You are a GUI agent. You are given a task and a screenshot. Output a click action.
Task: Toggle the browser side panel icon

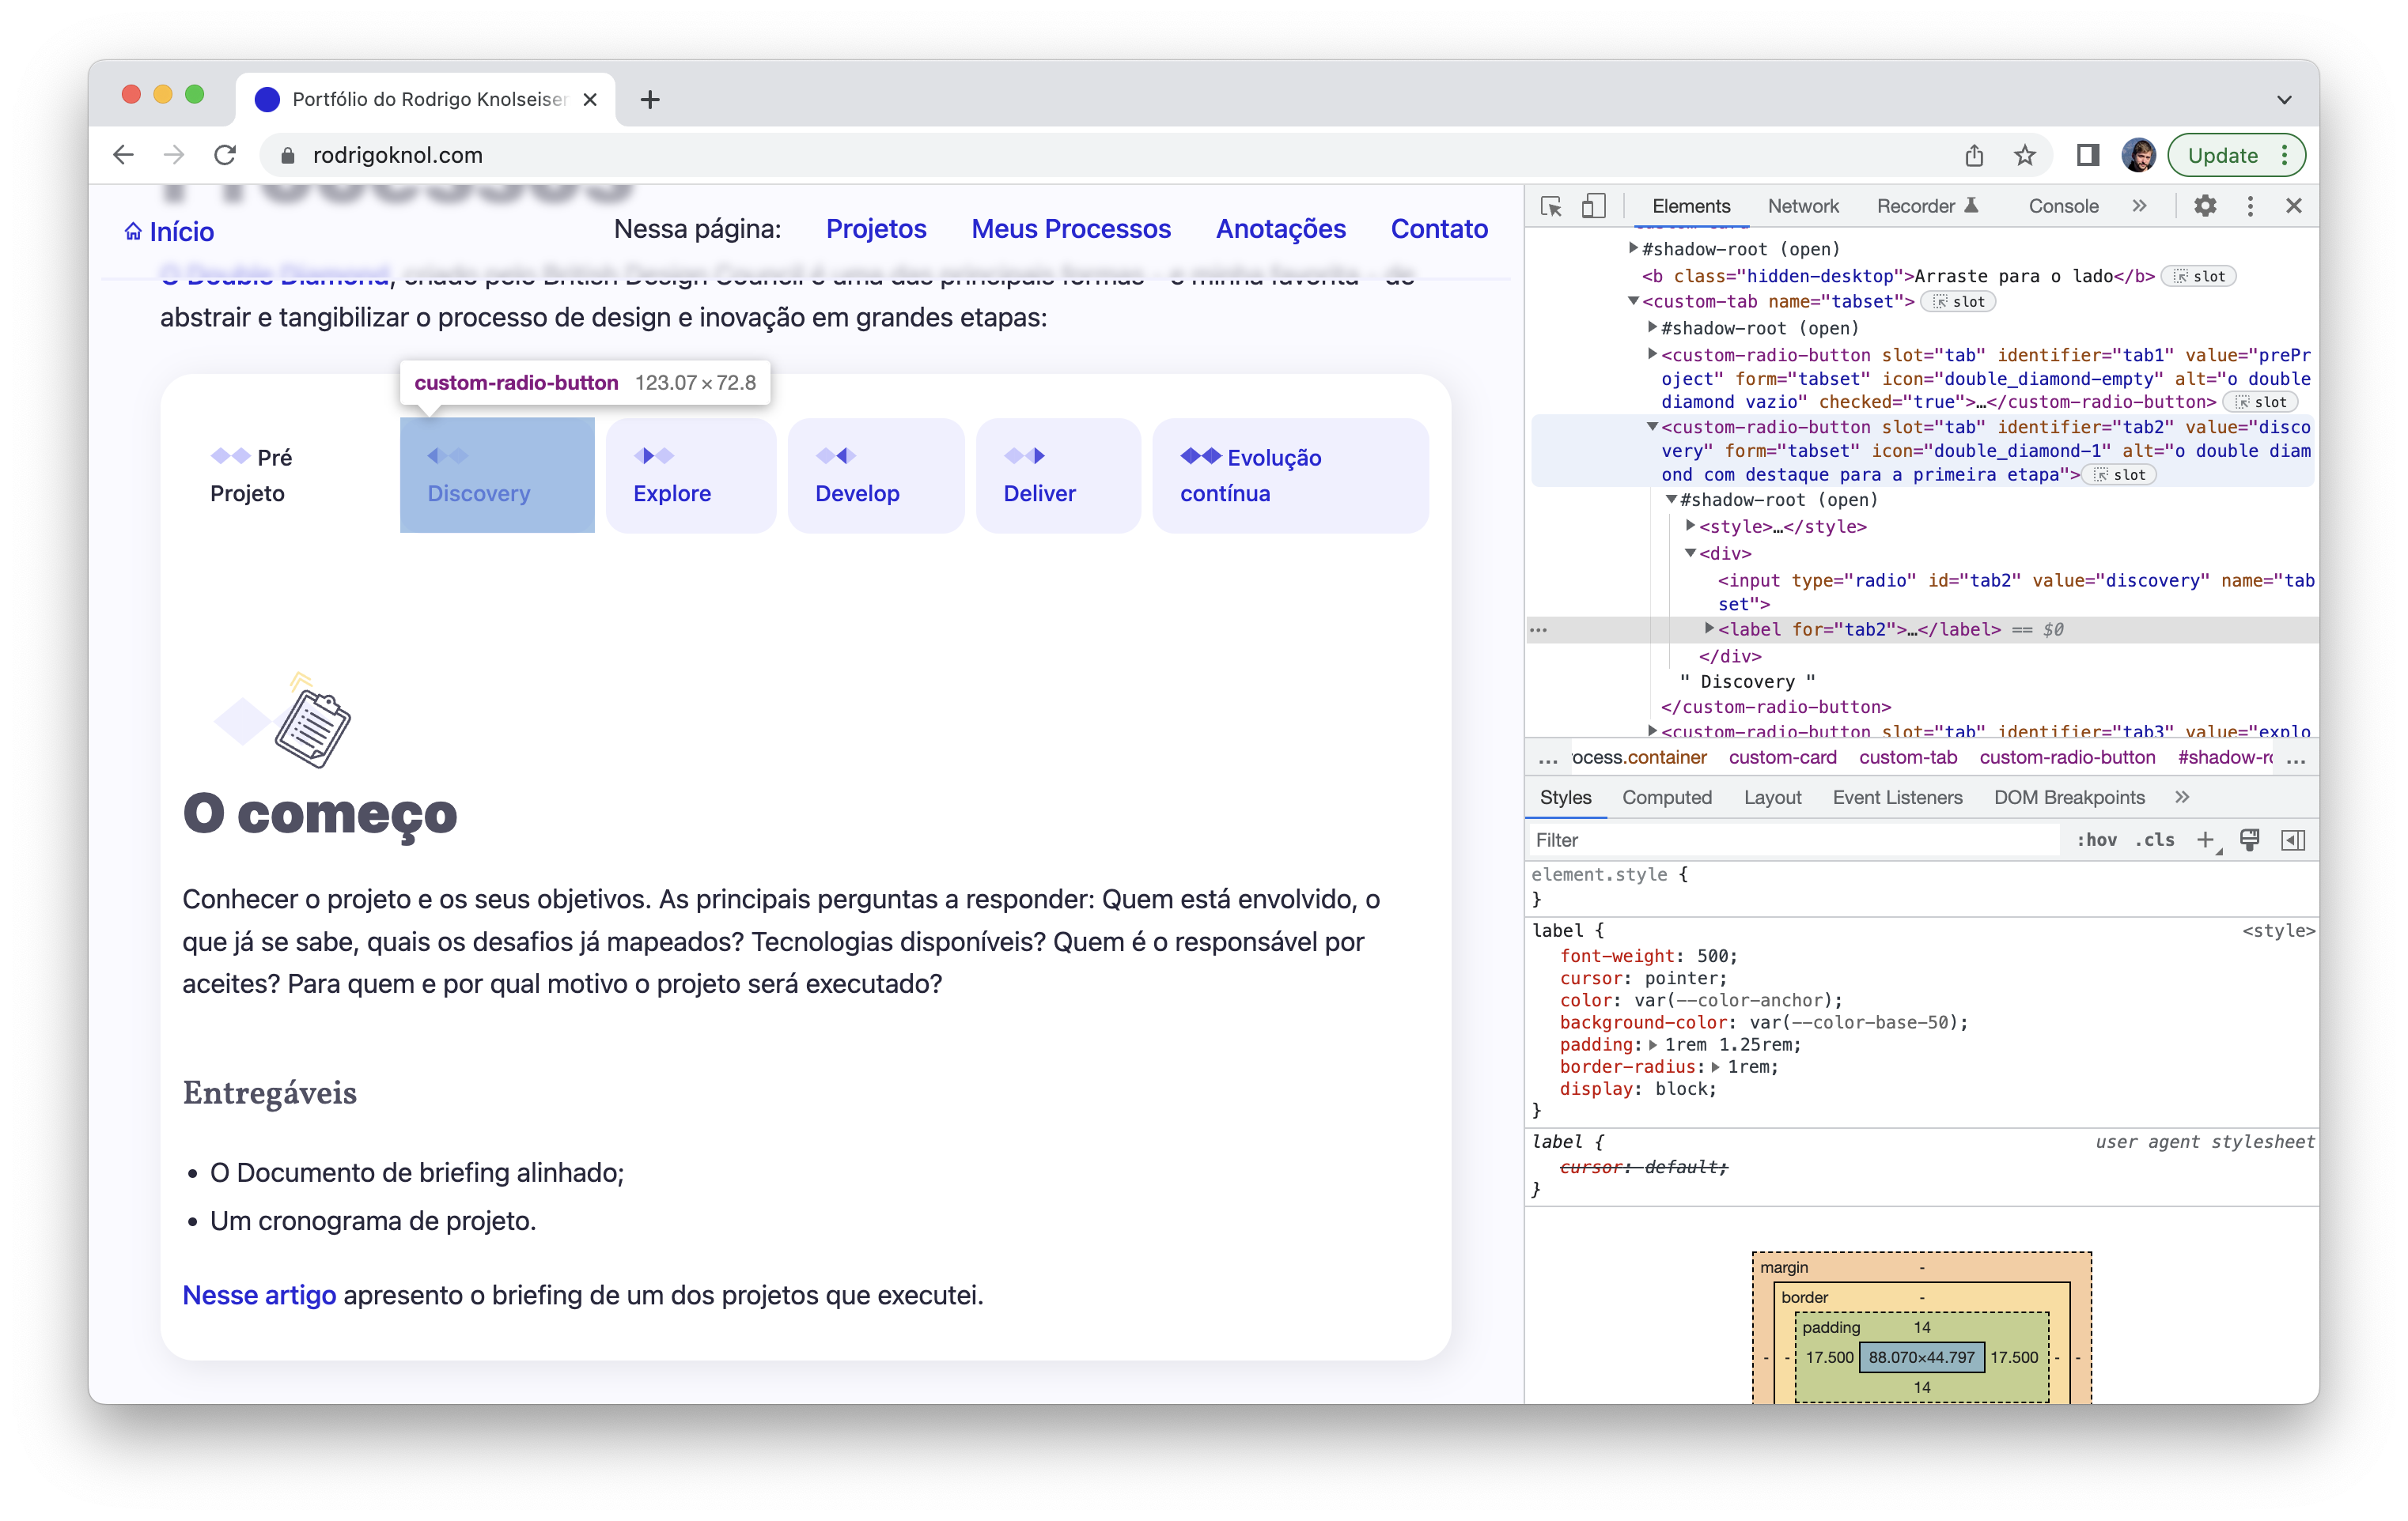[2087, 155]
